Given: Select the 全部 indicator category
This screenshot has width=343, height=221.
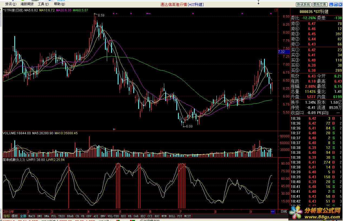Looking at the screenshot, I should point(23,216).
